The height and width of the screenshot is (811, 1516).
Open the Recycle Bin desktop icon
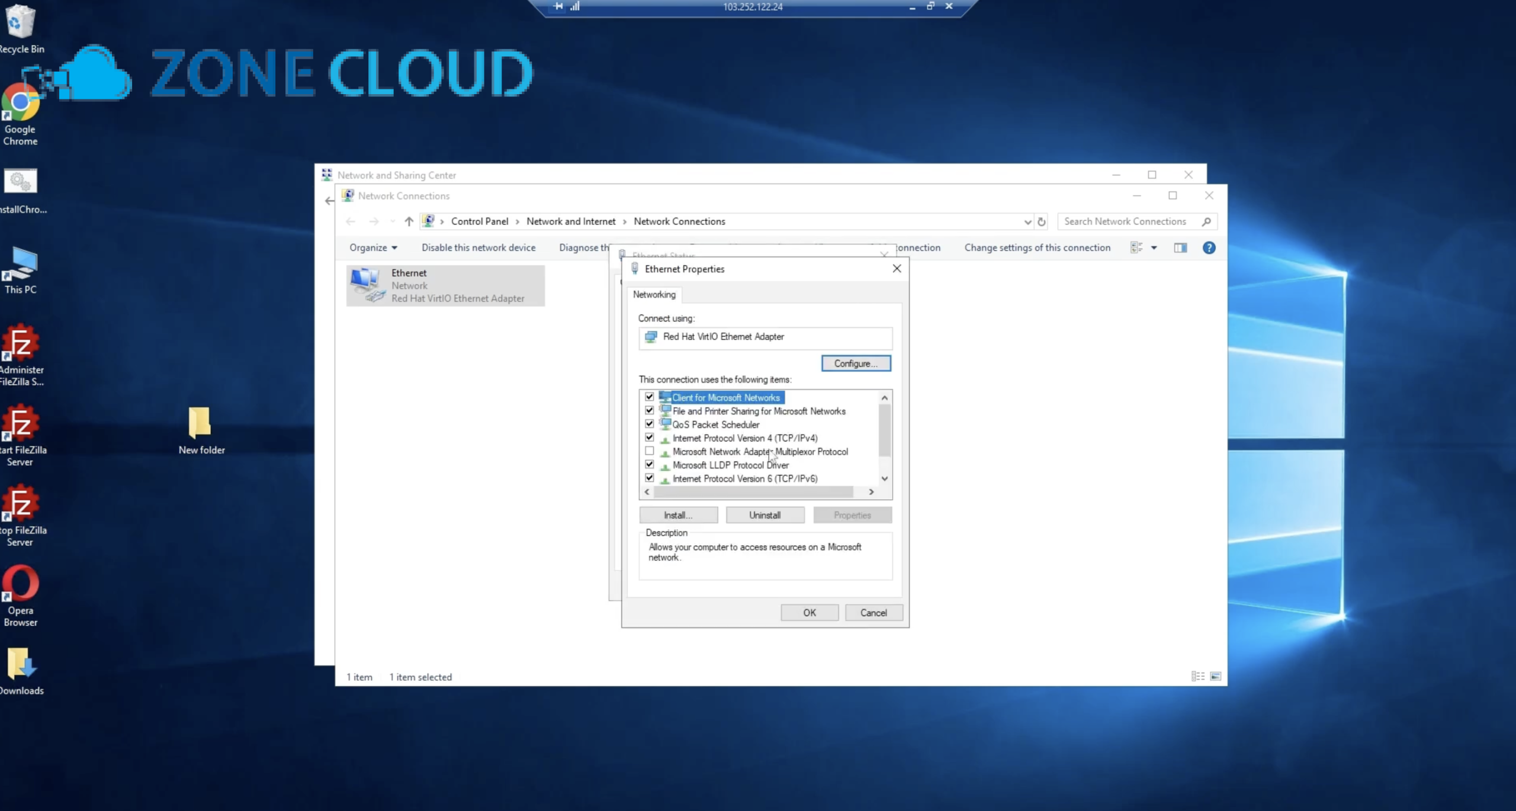pos(20,28)
